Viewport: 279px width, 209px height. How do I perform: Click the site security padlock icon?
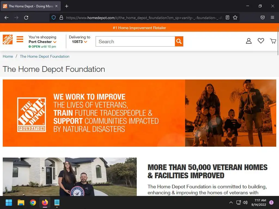pyautogui.click(x=61, y=17)
